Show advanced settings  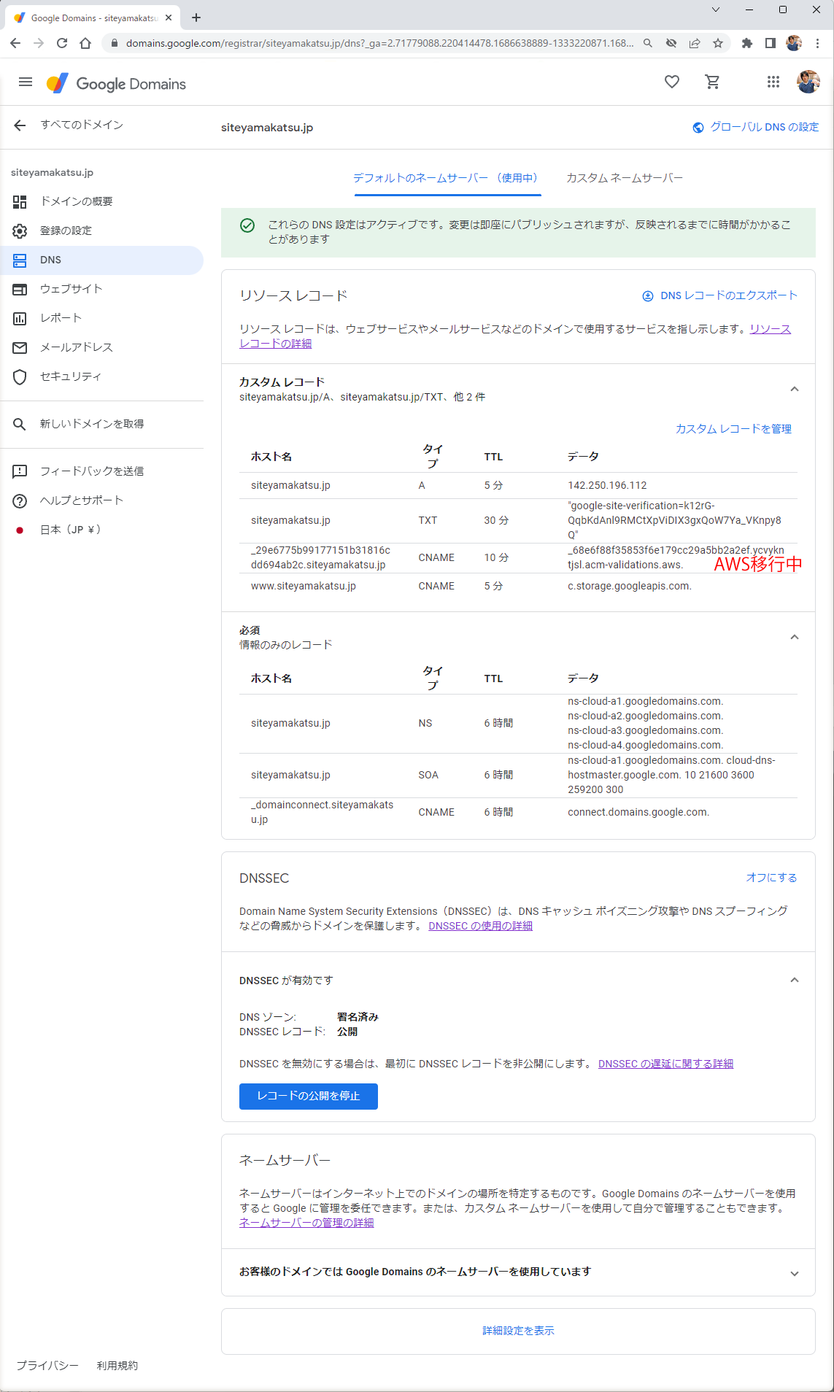coord(518,1331)
